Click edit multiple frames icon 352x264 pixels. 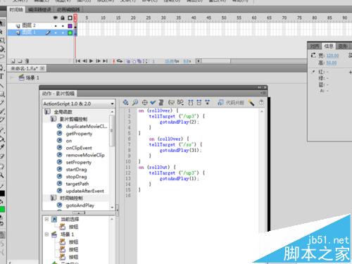tap(139, 61)
